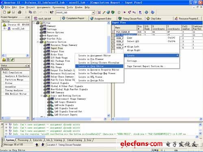The height and width of the screenshot is (152, 203).
Task: Open the Processing menu
Action: (x=58, y=7)
